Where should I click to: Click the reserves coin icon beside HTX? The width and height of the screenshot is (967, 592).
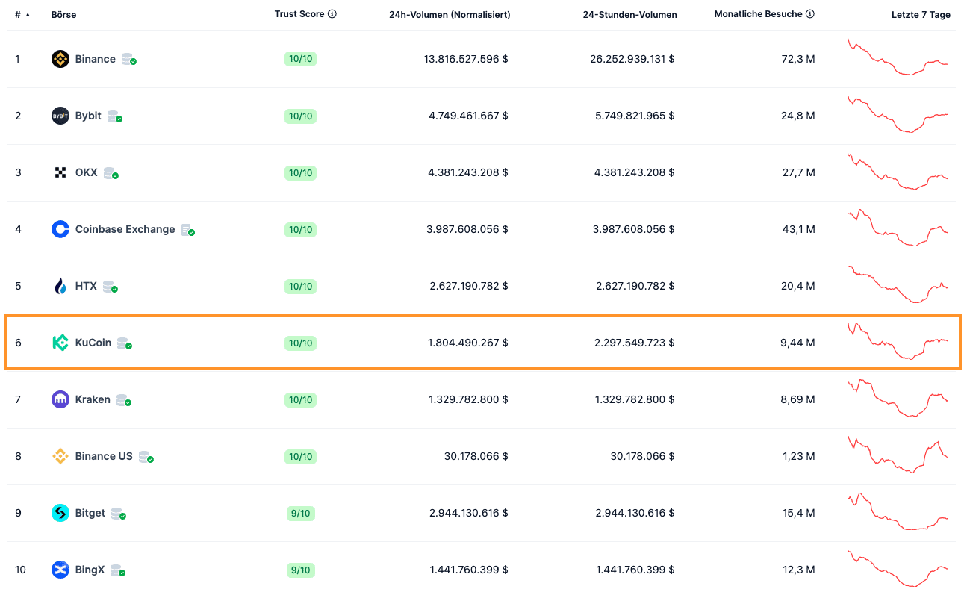[x=110, y=287]
